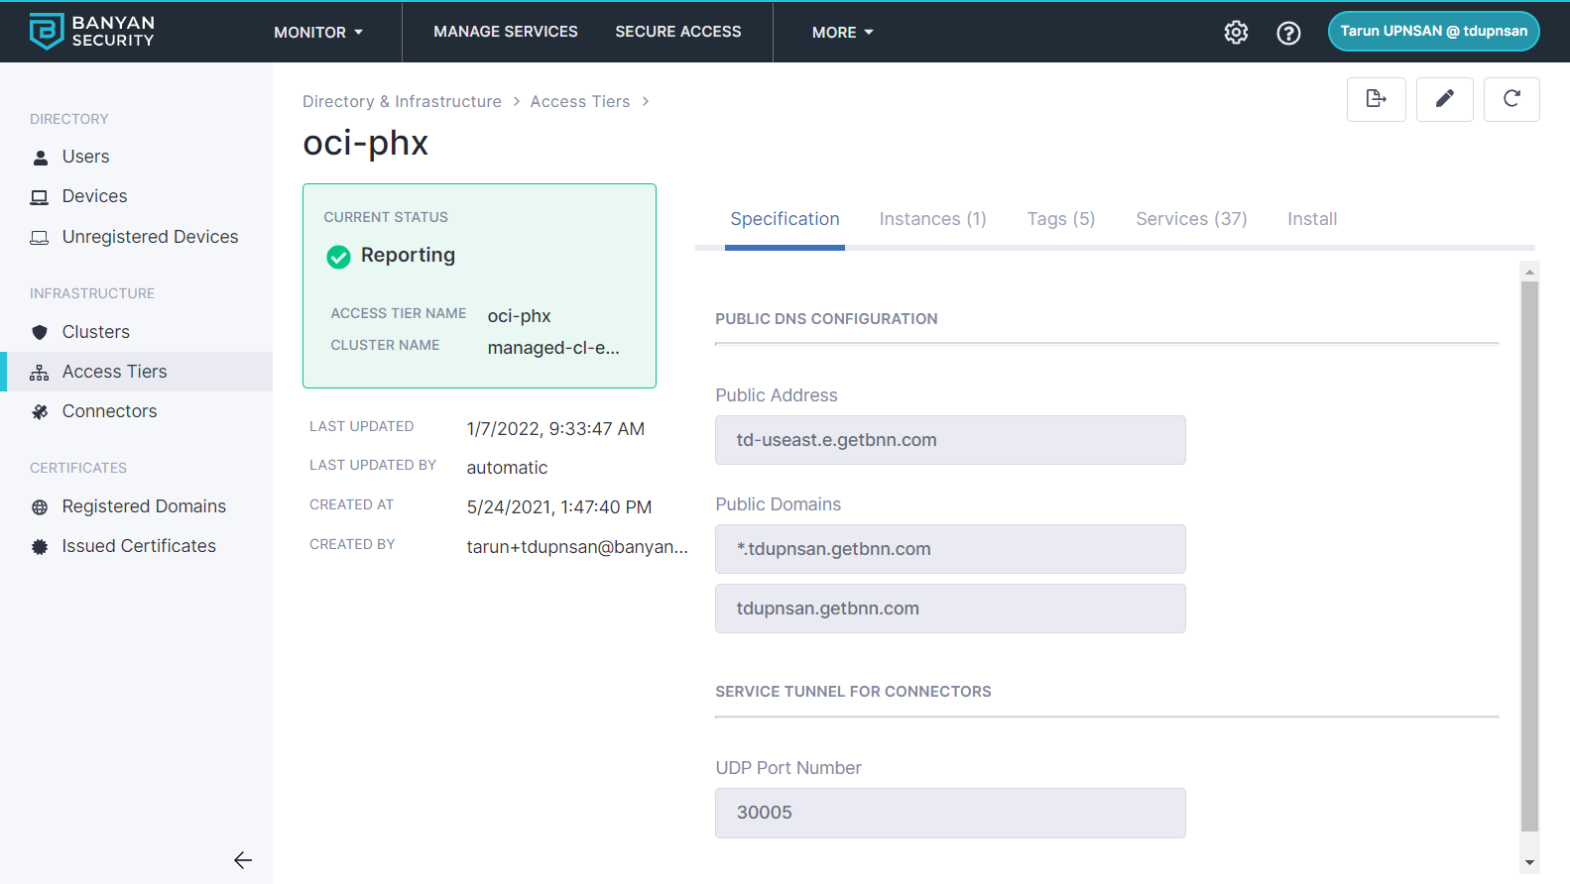This screenshot has height=884, width=1570.
Task: Click the Banyan Security logo
Action: click(x=92, y=32)
